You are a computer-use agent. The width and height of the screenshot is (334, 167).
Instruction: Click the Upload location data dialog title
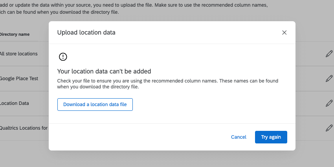86,33
